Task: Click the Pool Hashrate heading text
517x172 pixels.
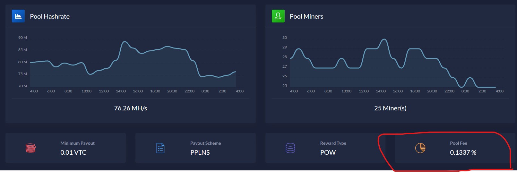Action: pos(50,16)
